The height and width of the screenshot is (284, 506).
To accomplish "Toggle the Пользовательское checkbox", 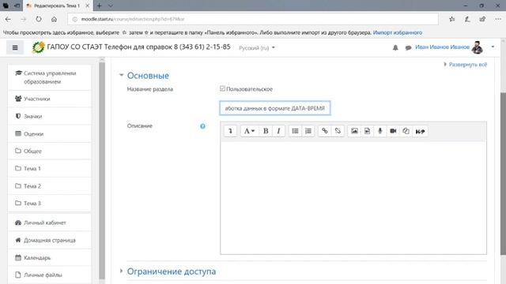I will coord(222,88).
